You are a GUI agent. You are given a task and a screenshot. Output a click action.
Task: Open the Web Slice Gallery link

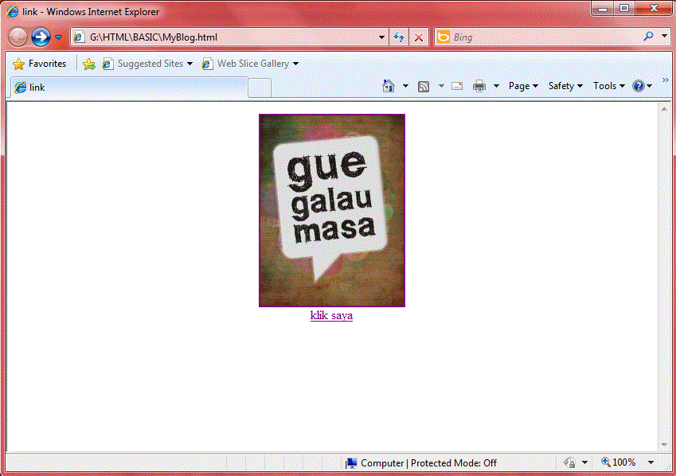coord(250,64)
